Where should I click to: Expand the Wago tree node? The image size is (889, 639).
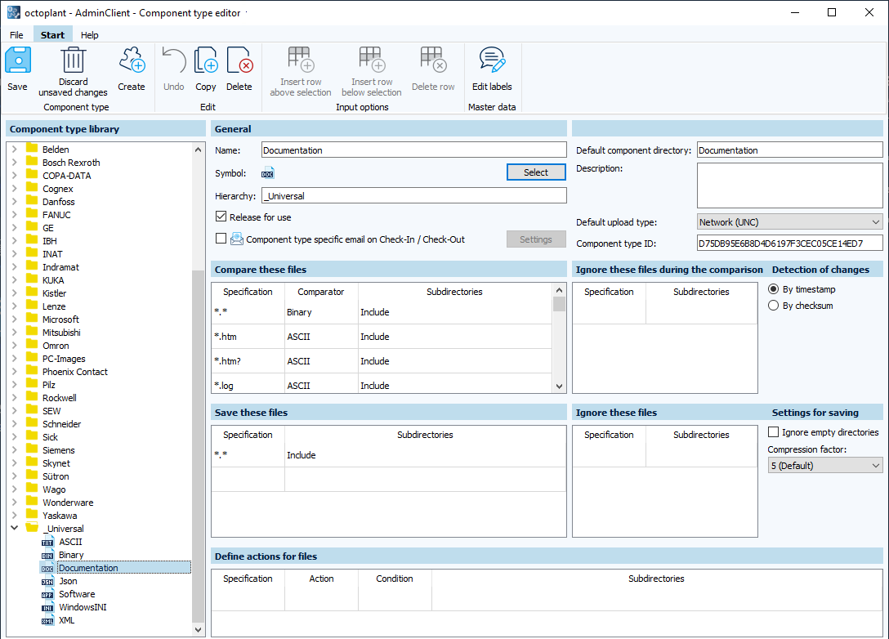(x=15, y=489)
